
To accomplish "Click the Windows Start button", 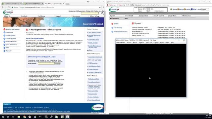I will click(x=2, y=117).
